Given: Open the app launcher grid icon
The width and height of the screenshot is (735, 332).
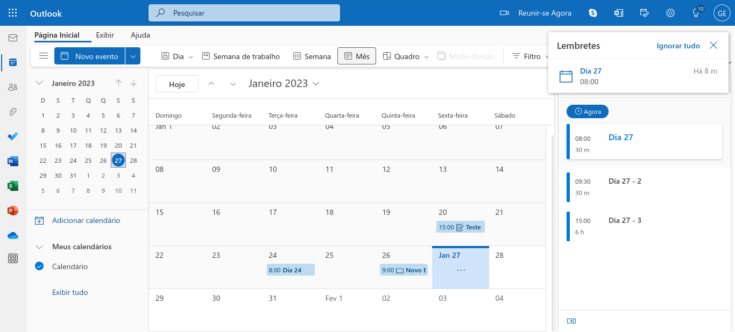Looking at the screenshot, I should tap(13, 13).
